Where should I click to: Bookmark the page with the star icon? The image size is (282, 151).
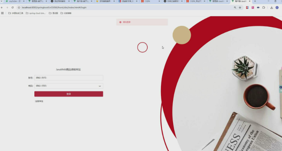click(x=240, y=7)
